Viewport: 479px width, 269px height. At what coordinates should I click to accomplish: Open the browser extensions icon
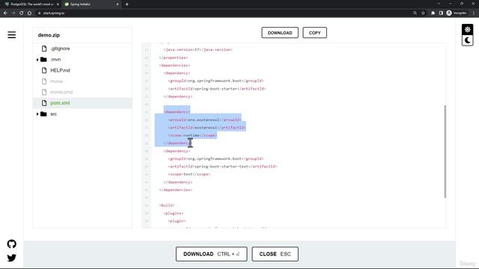pos(433,13)
